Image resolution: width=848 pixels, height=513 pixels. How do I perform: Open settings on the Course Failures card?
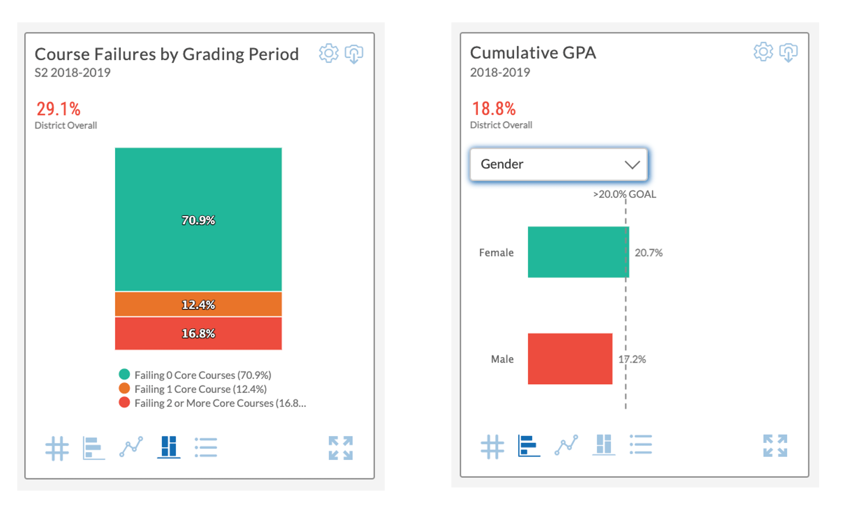328,53
